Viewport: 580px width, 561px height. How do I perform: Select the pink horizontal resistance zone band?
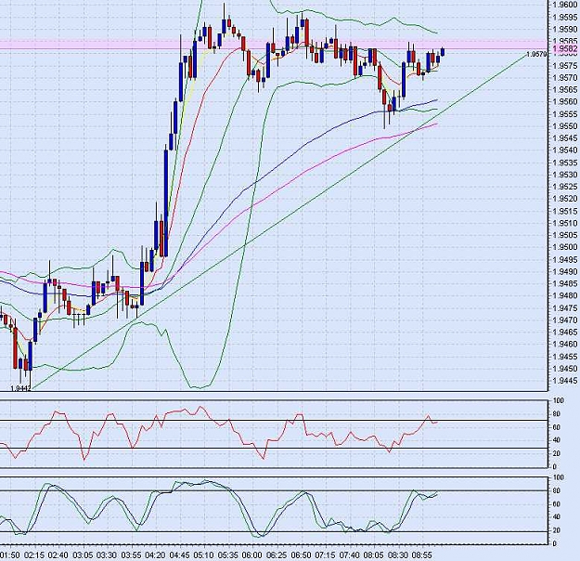coord(274,45)
